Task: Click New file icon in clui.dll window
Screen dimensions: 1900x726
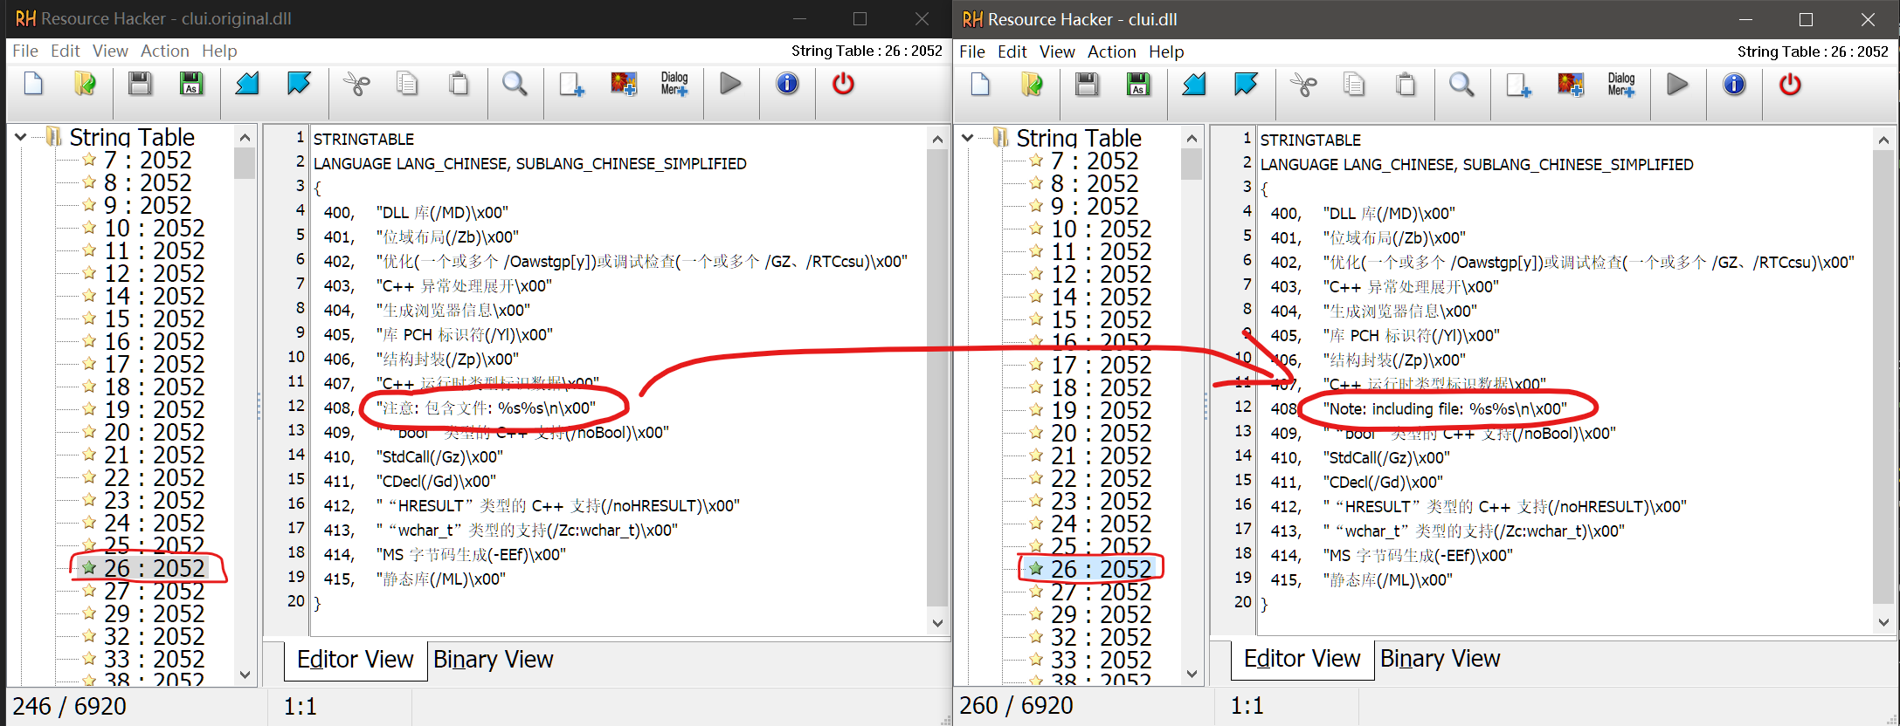Action: pyautogui.click(x=980, y=86)
